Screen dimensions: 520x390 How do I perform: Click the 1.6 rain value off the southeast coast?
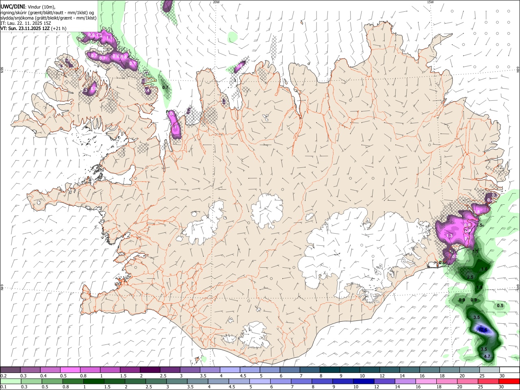pos(484,269)
